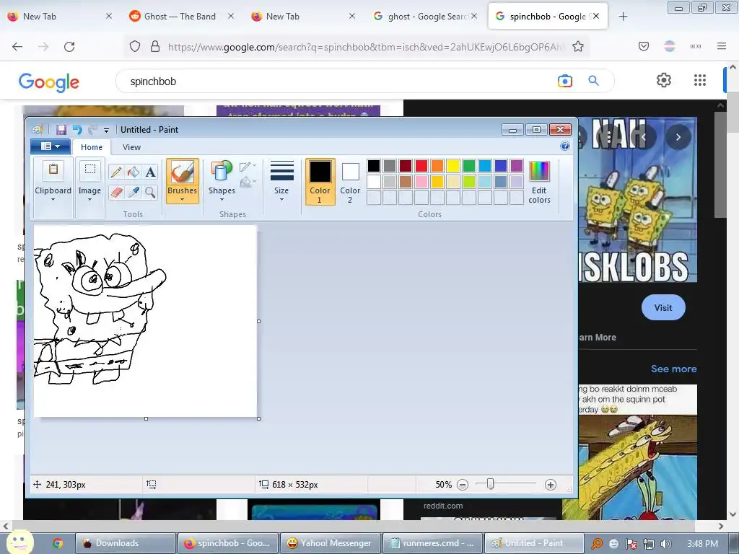The image size is (739, 554).
Task: Click the Undo arrow in Paint title bar
Action: [x=76, y=130]
